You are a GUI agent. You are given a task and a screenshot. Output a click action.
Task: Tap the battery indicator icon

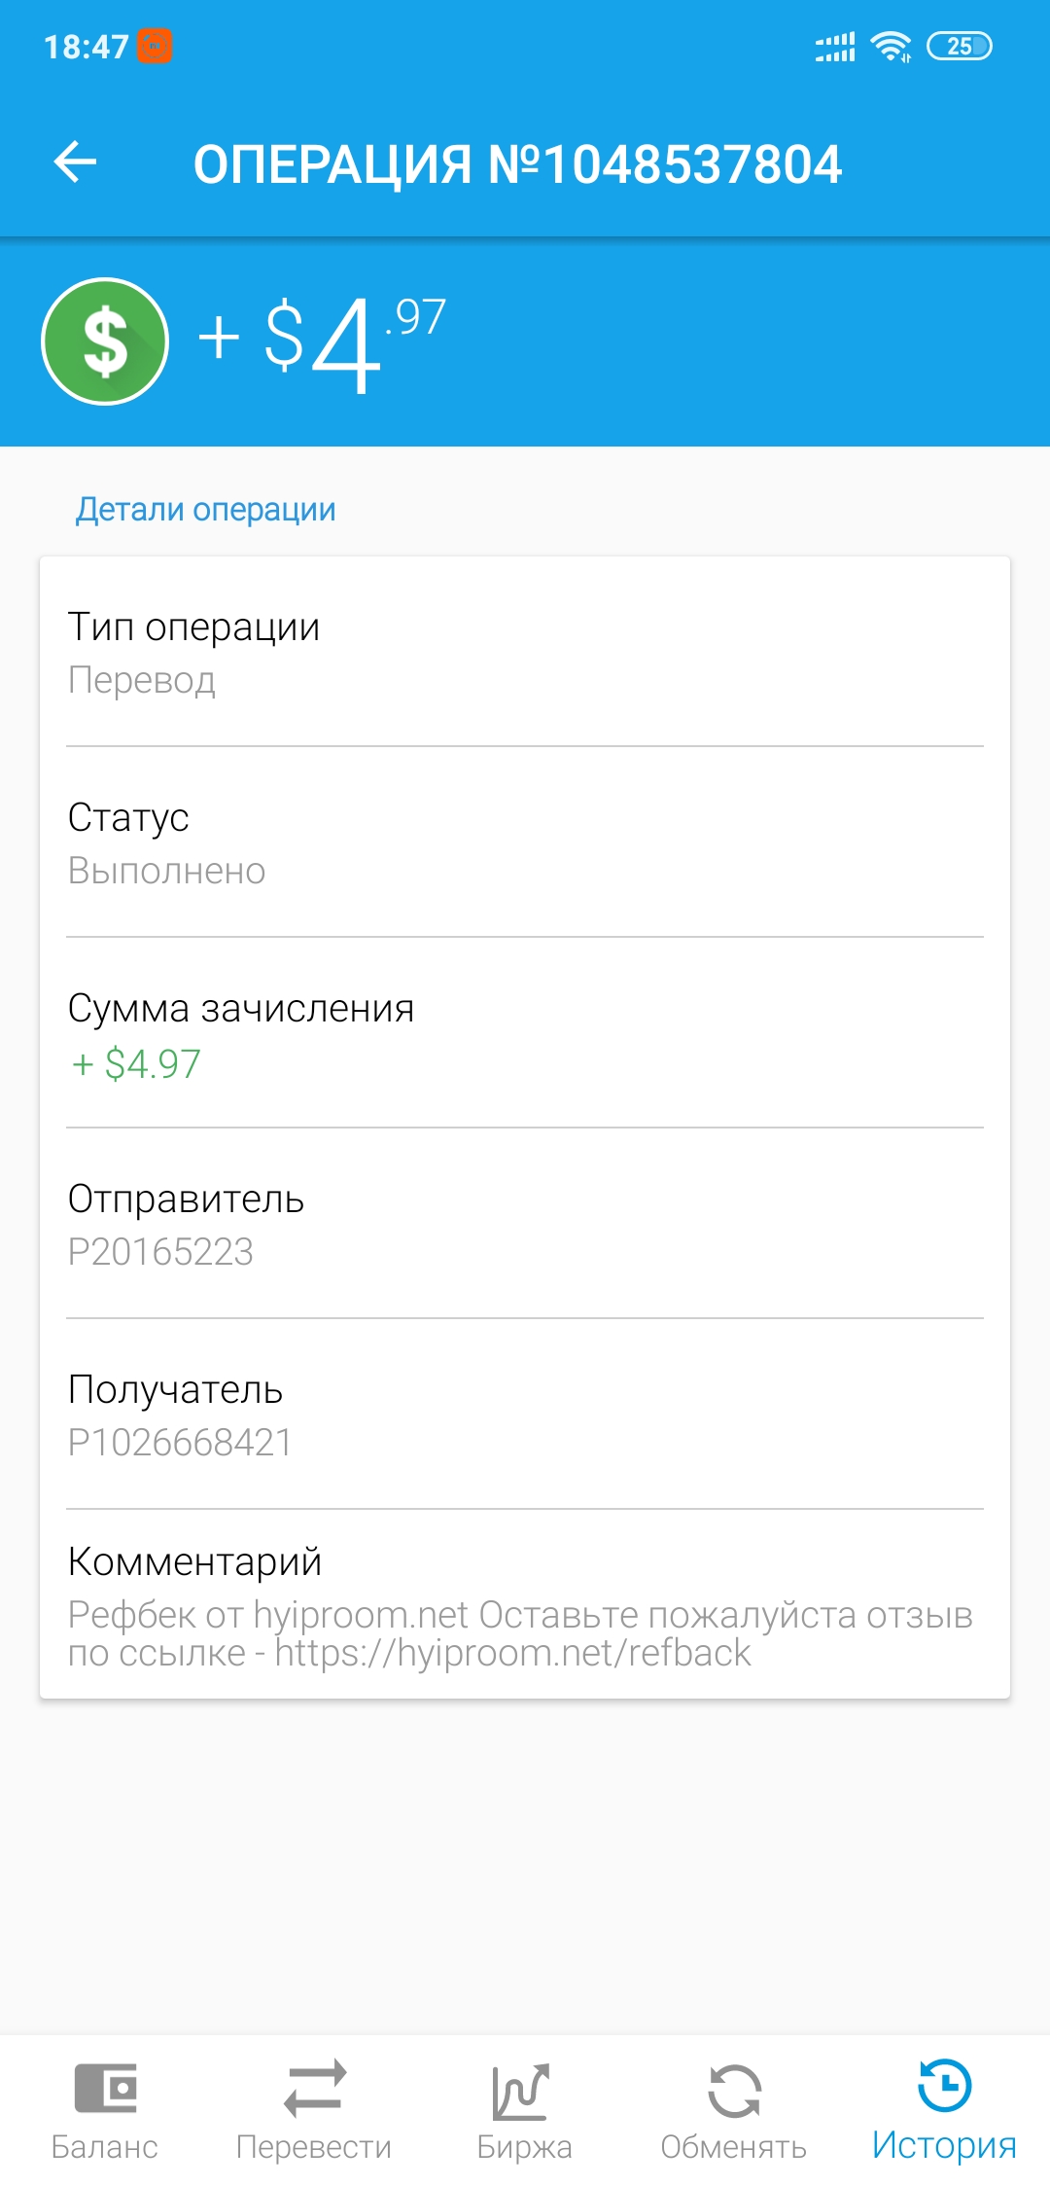(959, 46)
